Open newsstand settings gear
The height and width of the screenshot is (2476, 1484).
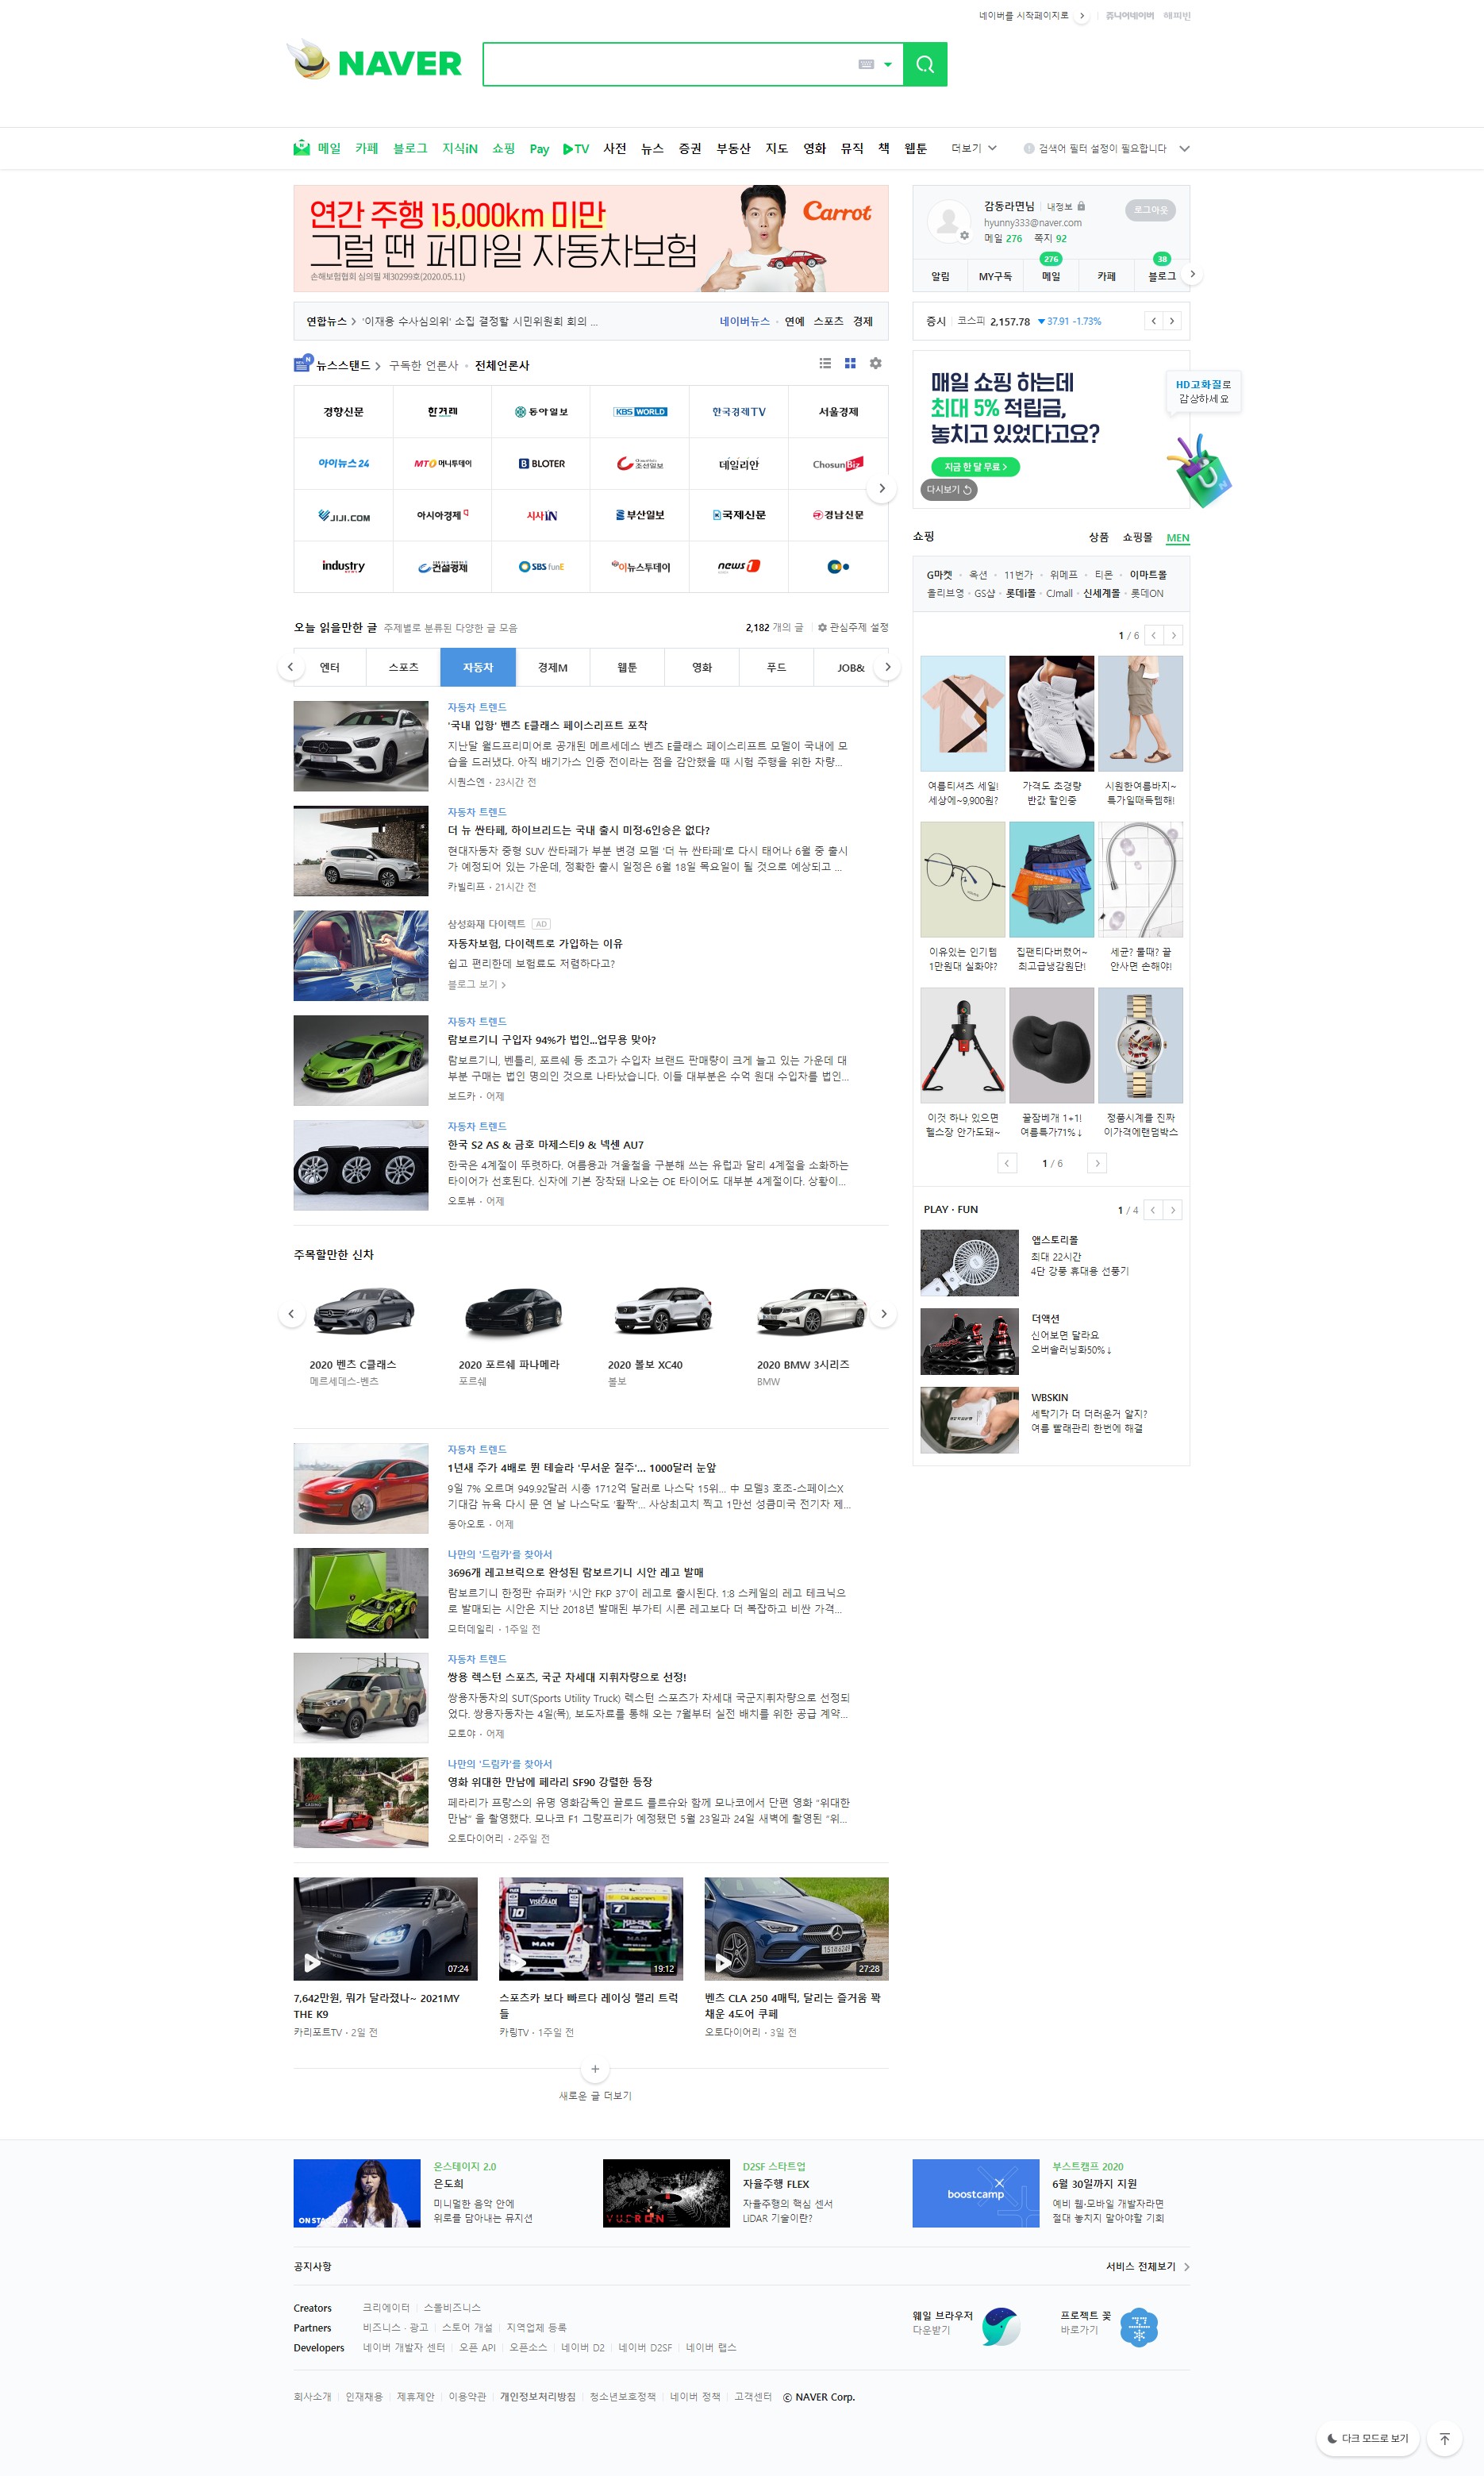(x=875, y=363)
